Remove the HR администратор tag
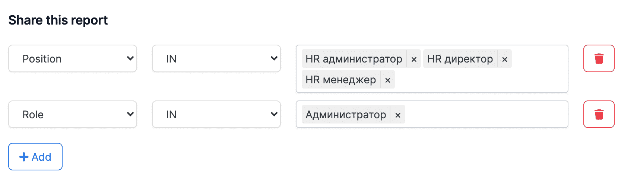 tap(414, 59)
